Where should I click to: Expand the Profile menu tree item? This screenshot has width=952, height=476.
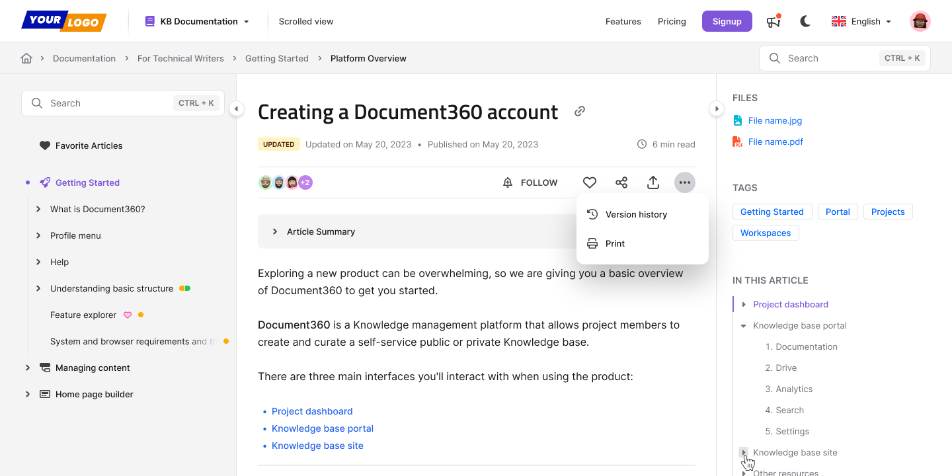pos(38,235)
